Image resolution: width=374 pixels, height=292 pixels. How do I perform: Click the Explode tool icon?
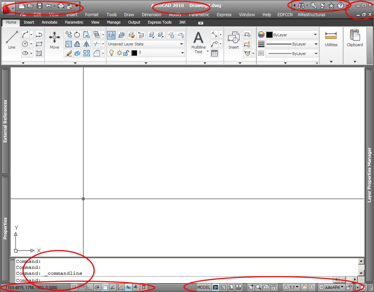[x=77, y=53]
